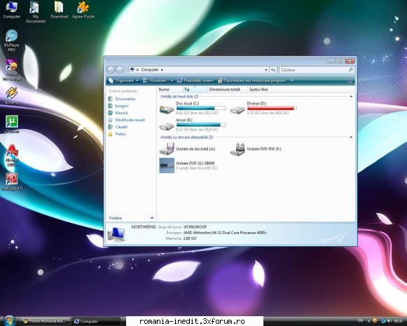Open the Vizualizari dropdown arrow
Screen dimensions: 407x326
pos(172,81)
